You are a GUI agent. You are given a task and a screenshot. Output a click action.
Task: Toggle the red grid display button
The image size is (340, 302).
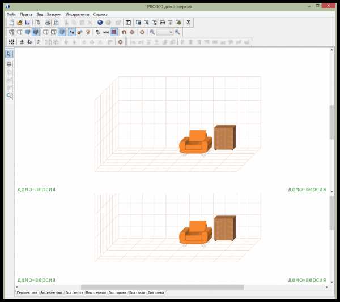(x=114, y=32)
